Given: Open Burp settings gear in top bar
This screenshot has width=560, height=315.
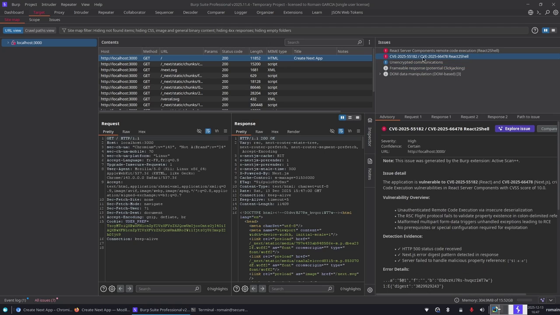Looking at the screenshot, I should click(556, 12).
